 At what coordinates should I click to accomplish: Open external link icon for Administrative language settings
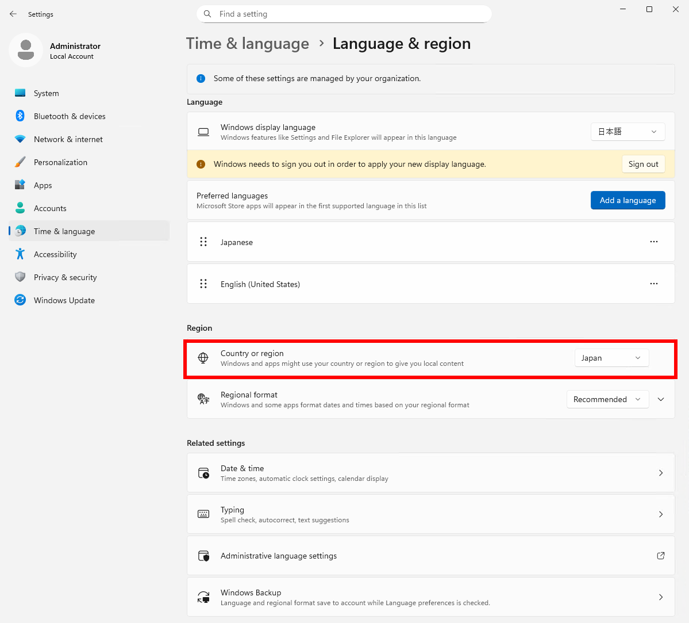(660, 556)
